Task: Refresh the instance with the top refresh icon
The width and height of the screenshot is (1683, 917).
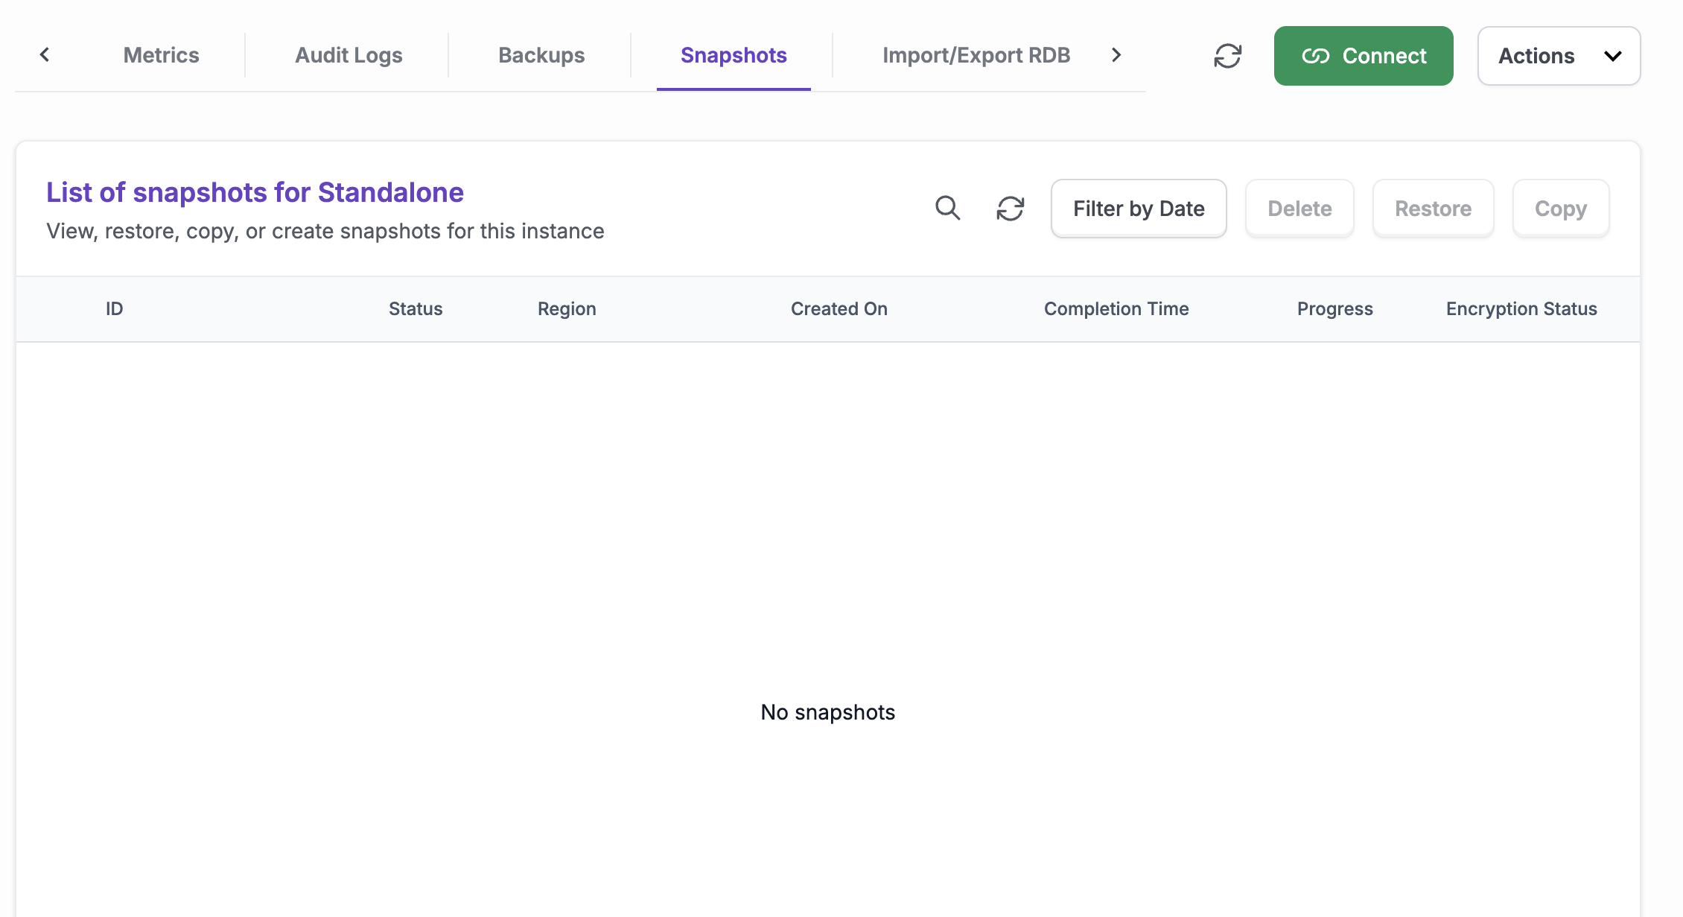Action: click(x=1227, y=56)
